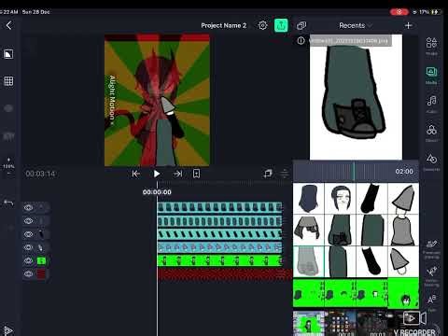
Task: Open the Audio panel icon
Action: (431, 104)
